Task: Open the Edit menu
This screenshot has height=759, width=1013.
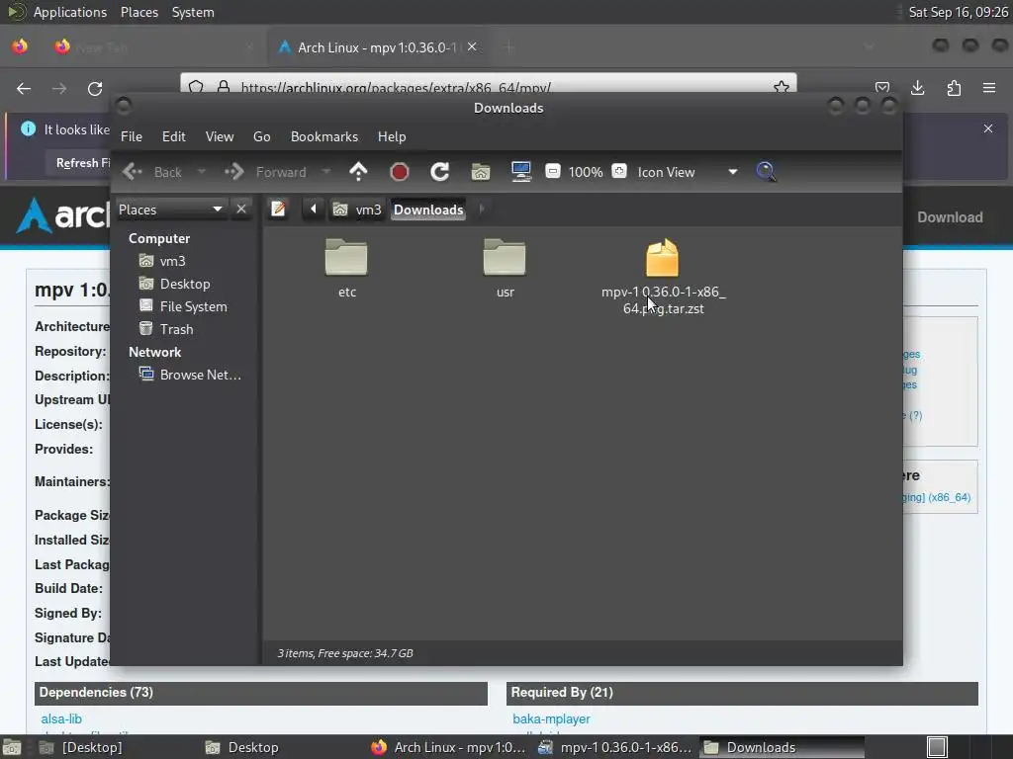Action: coord(174,136)
